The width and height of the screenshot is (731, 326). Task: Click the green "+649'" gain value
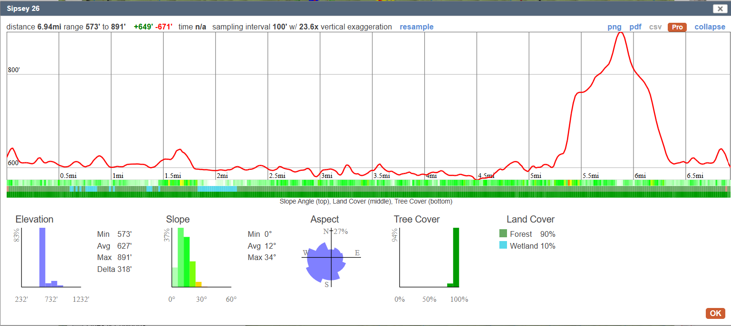pos(144,27)
